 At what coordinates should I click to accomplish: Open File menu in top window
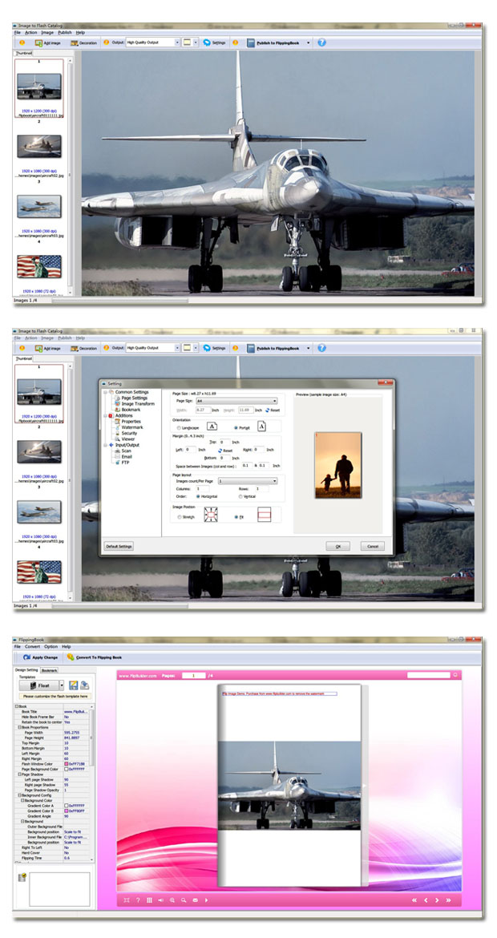coord(18,32)
